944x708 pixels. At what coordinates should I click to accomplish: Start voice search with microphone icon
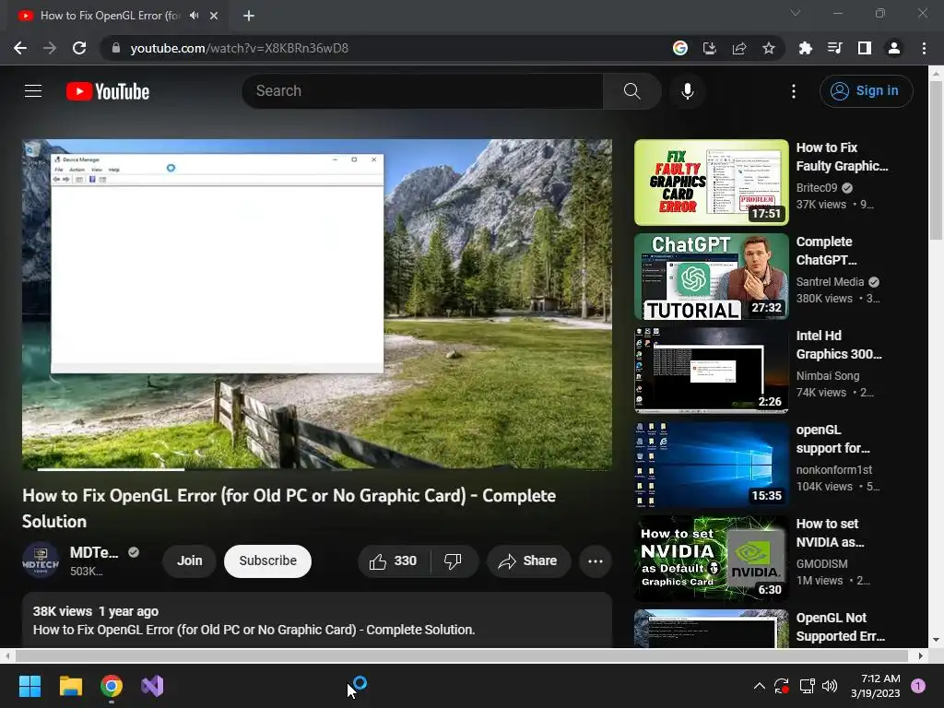click(x=687, y=91)
